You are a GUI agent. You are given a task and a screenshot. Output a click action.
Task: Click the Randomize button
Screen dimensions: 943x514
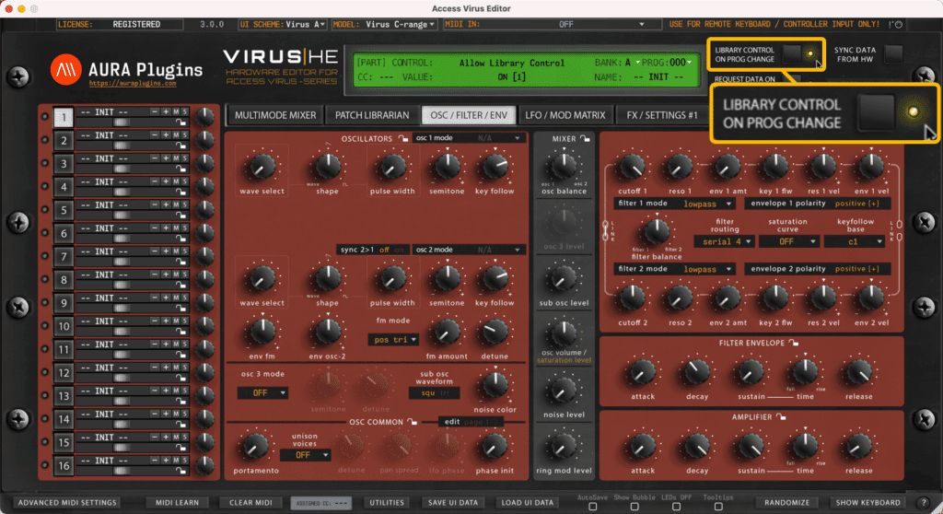tap(786, 503)
